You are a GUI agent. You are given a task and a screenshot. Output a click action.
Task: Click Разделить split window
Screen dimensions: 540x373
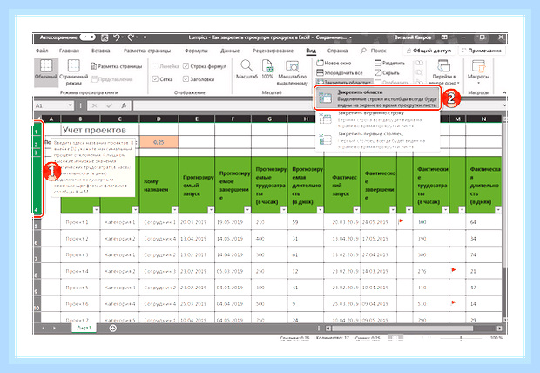(389, 63)
